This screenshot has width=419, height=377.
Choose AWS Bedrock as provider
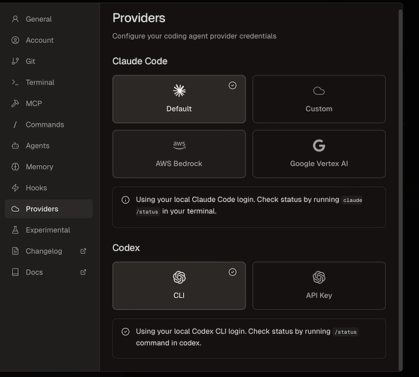point(179,154)
